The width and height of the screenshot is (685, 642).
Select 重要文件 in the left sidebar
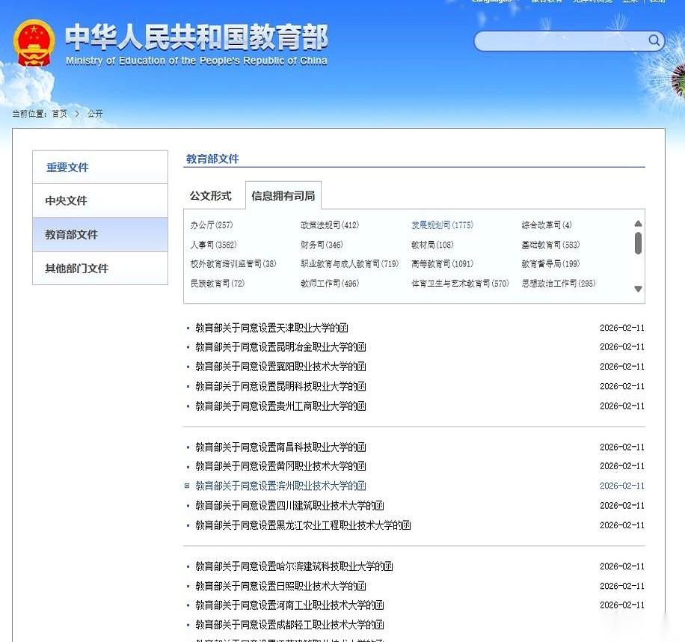(67, 167)
